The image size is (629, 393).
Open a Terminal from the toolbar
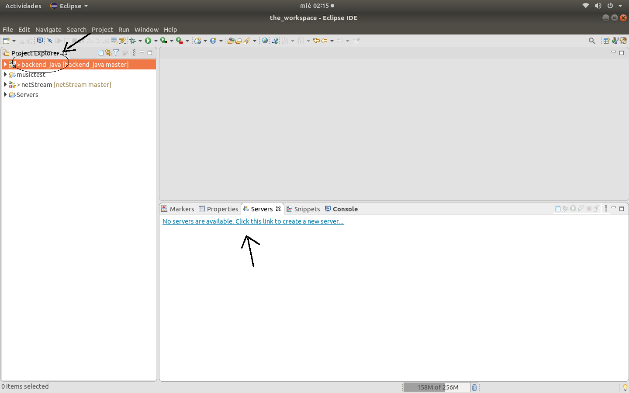(x=40, y=41)
